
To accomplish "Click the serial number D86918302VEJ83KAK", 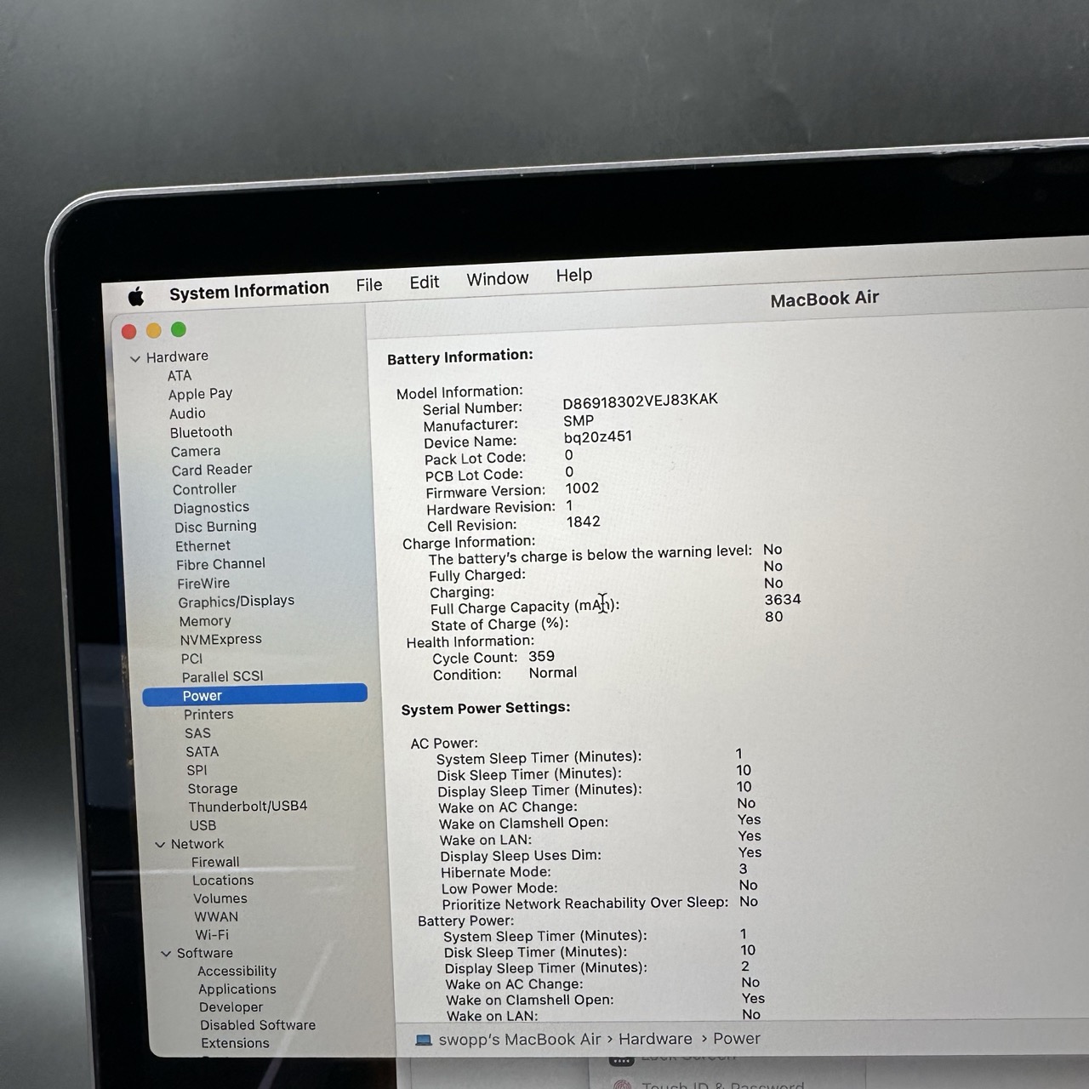I will [640, 401].
